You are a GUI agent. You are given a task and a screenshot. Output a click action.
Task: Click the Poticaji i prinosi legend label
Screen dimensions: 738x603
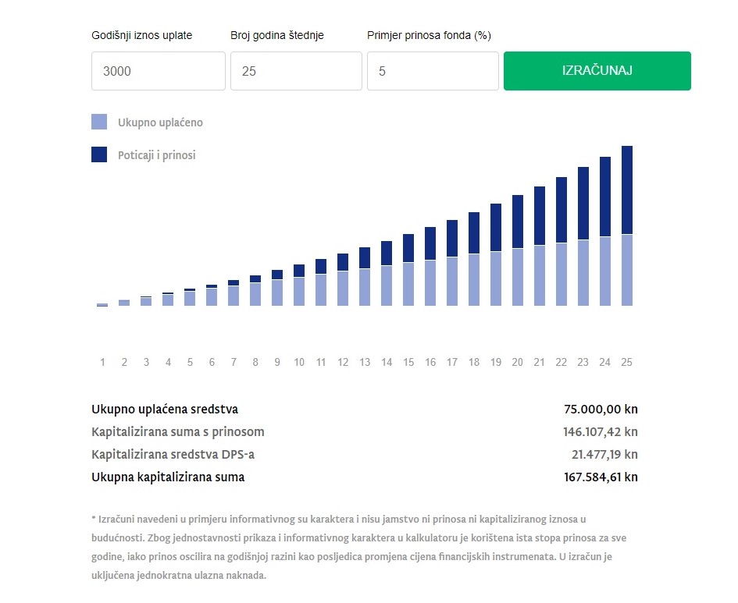tap(156, 155)
